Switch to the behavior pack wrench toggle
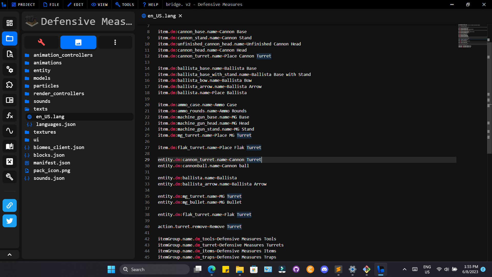Viewport: 492px width, 277px height. [42, 42]
